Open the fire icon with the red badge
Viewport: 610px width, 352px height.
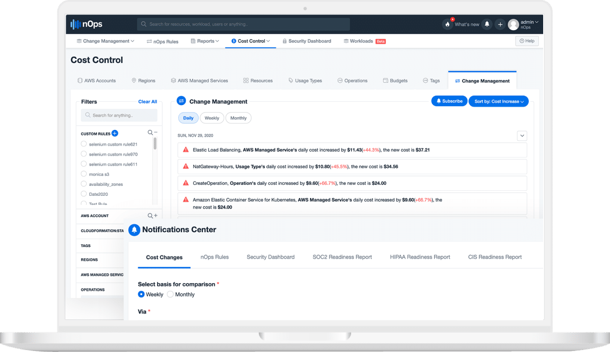pos(448,24)
